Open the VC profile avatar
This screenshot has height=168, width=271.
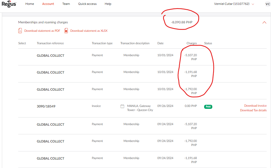pyautogui.click(x=267, y=4)
